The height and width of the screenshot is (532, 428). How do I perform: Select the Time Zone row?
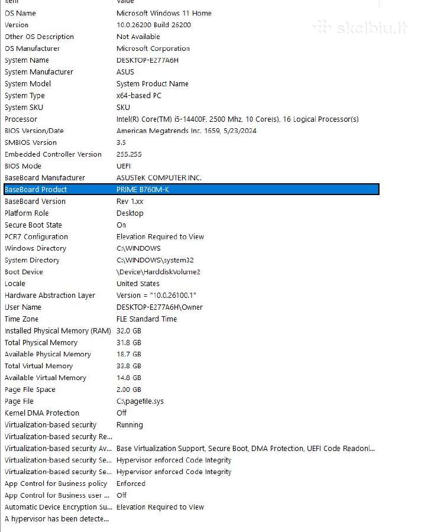point(192,319)
